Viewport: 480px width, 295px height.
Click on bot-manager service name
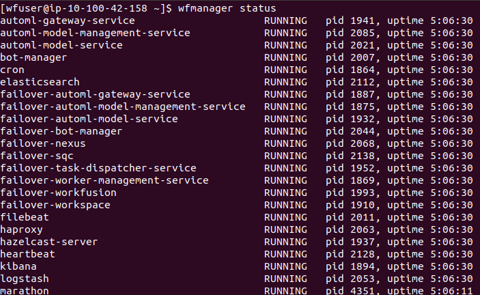[x=33, y=57]
